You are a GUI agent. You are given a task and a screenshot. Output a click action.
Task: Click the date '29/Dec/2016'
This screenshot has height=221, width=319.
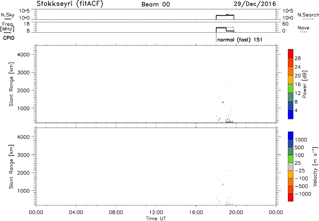[x=255, y=4]
